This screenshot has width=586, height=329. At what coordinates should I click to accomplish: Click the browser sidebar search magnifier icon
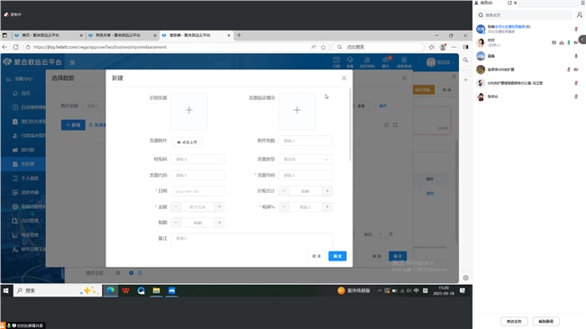coord(466,59)
